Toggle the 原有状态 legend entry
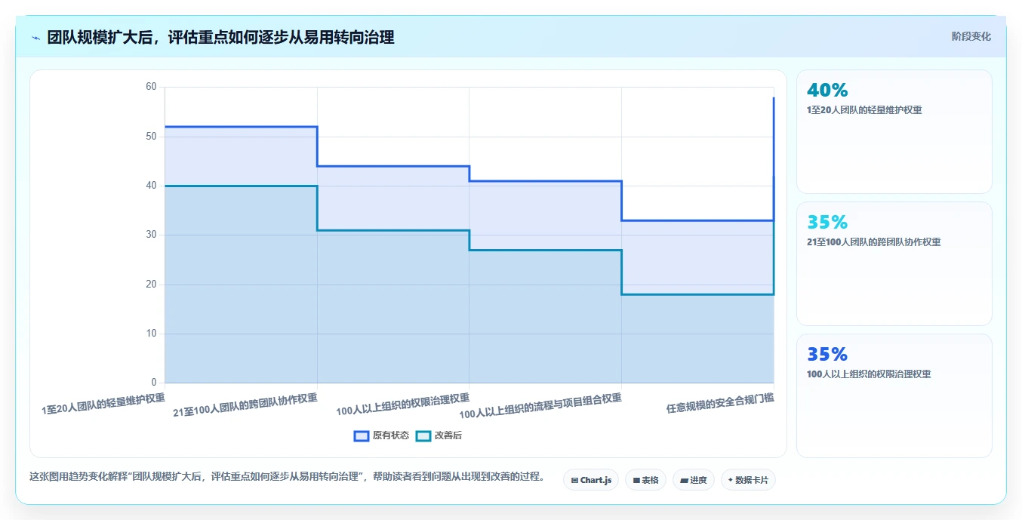The height and width of the screenshot is (520, 1022). click(382, 435)
